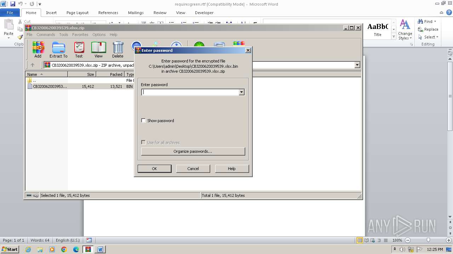Open Microsoft Edge from the taskbar
Image resolution: width=453 pixels, height=254 pixels.
[76, 249]
